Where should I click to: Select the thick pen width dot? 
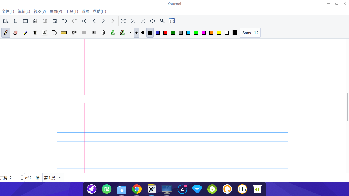143,33
